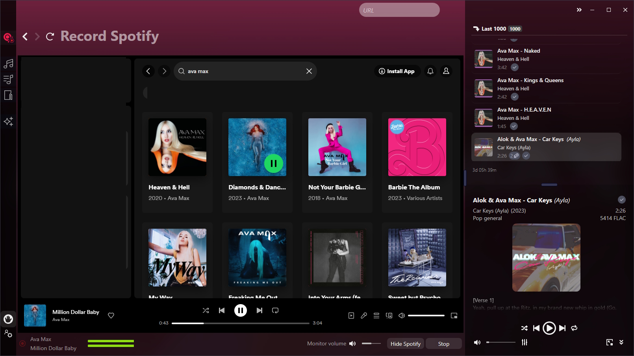634x356 pixels.
Task: Open the sparkle discover icon in the left sidebar
Action: (8, 121)
